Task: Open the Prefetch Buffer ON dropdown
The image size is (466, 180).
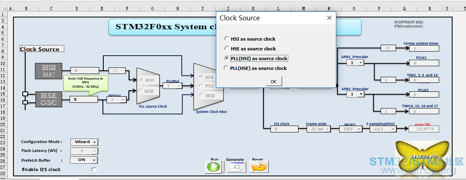Action: [94, 160]
